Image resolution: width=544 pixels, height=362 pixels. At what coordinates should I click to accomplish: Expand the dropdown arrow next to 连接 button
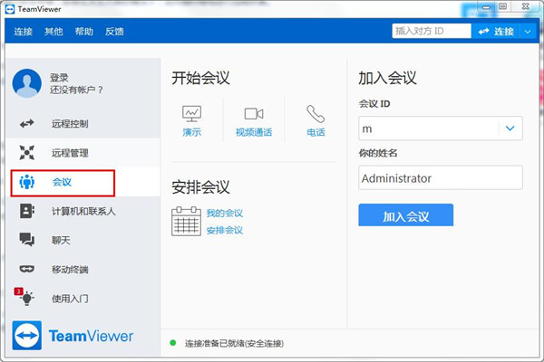528,31
